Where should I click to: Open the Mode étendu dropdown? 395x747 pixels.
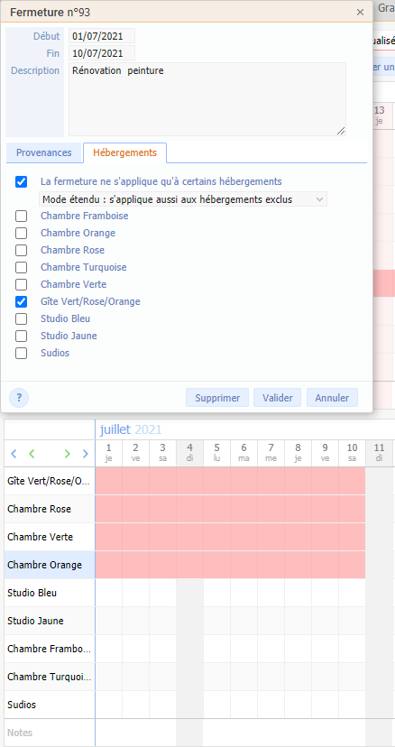tap(183, 199)
